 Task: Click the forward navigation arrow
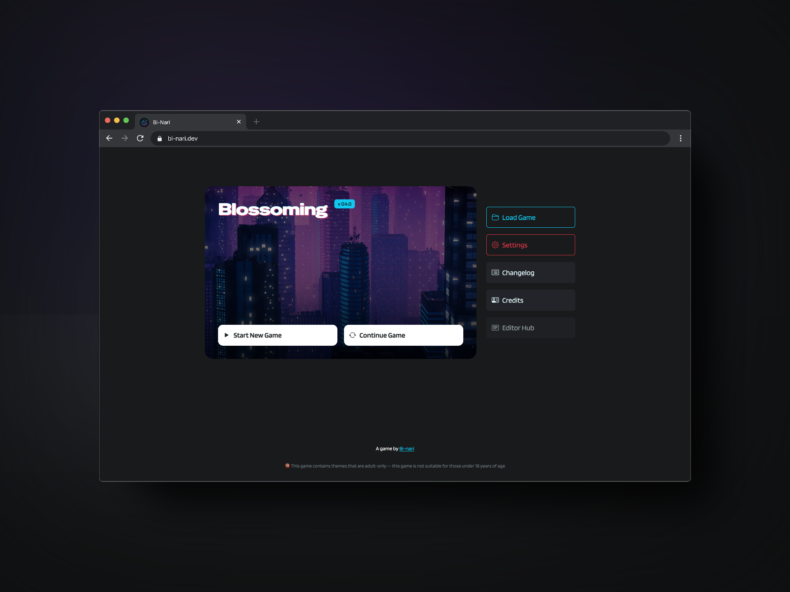[124, 138]
